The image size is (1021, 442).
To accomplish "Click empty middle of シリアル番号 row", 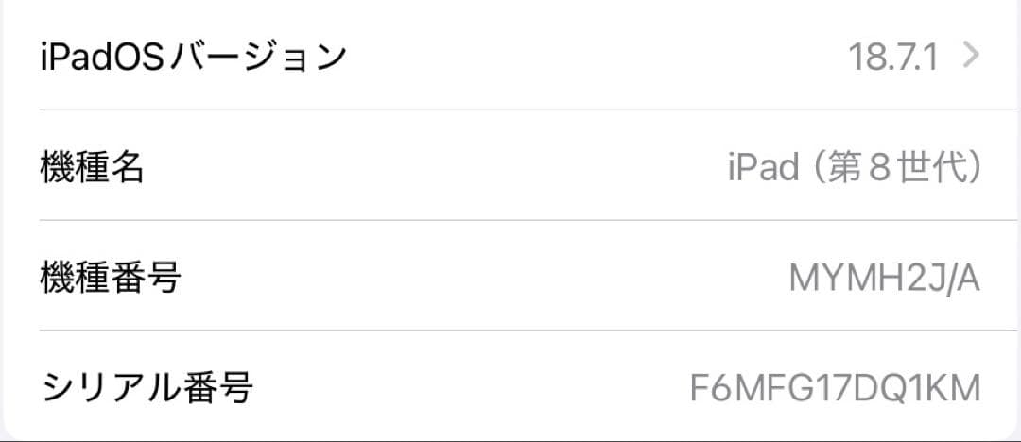I will pos(473,387).
